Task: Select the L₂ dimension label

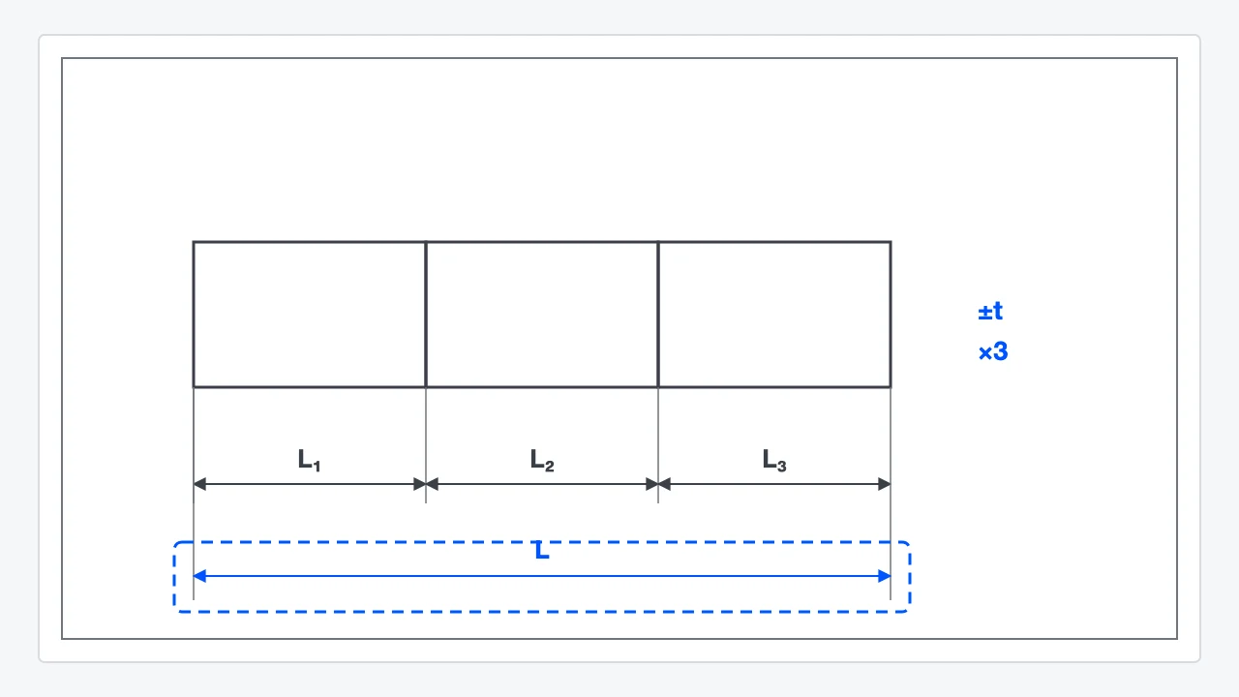Action: (x=542, y=461)
